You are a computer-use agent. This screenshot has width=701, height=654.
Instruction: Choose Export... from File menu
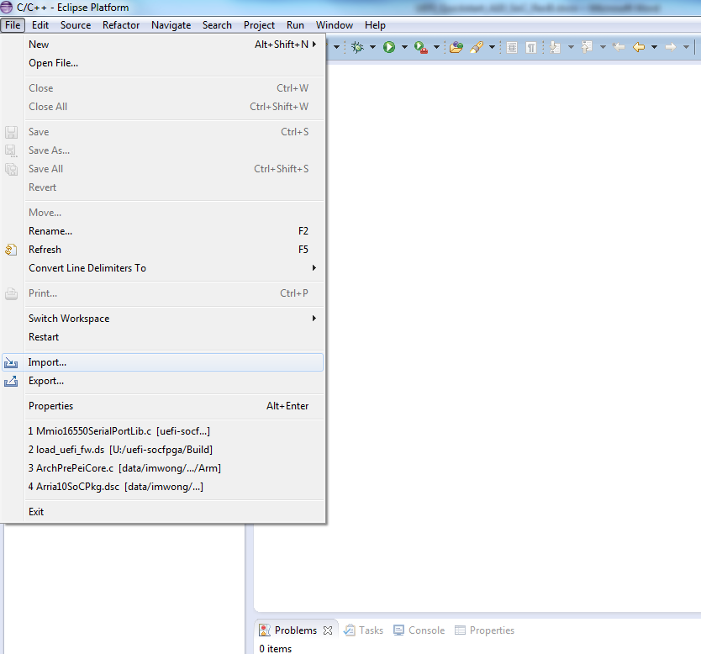[x=163, y=381]
